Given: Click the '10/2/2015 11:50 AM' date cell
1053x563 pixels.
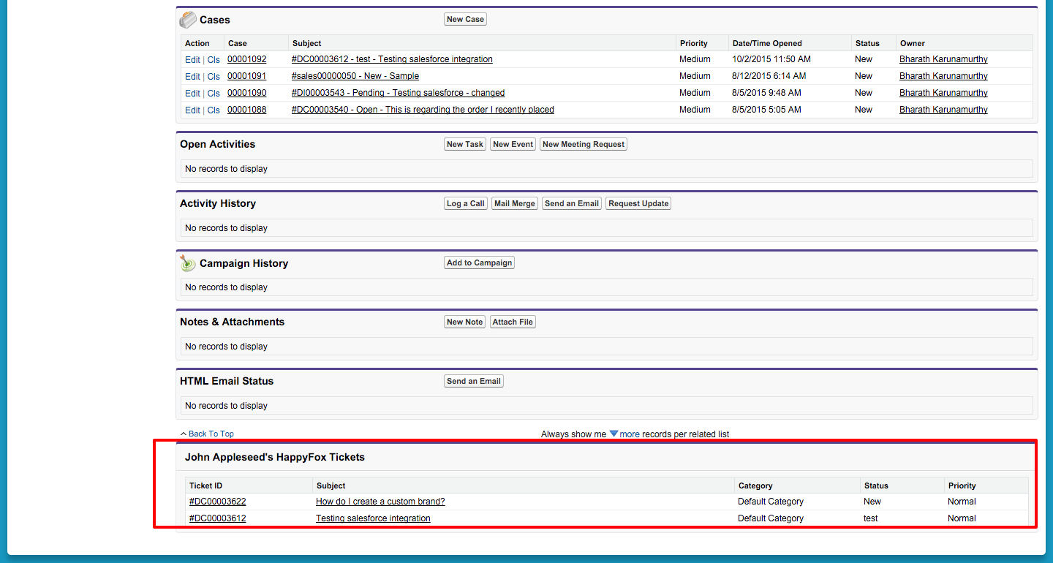Looking at the screenshot, I should [771, 59].
